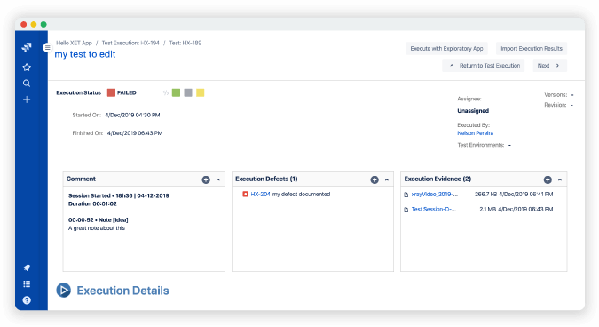Viewport: 599px width, 327px height.
Task: Open Test Session-D evidence file
Action: pos(434,209)
